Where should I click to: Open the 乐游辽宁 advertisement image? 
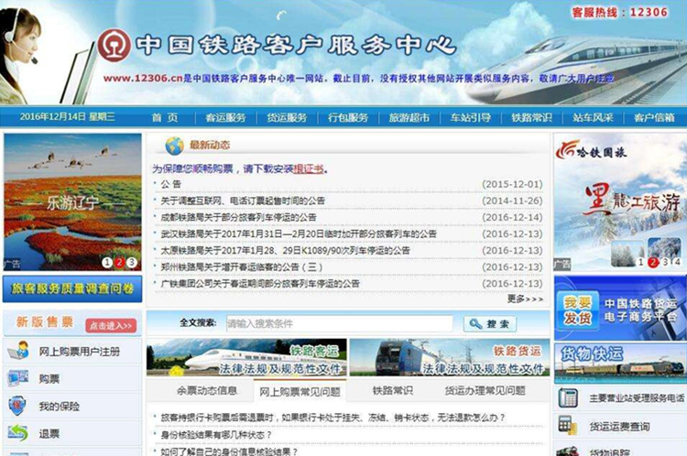[72, 202]
